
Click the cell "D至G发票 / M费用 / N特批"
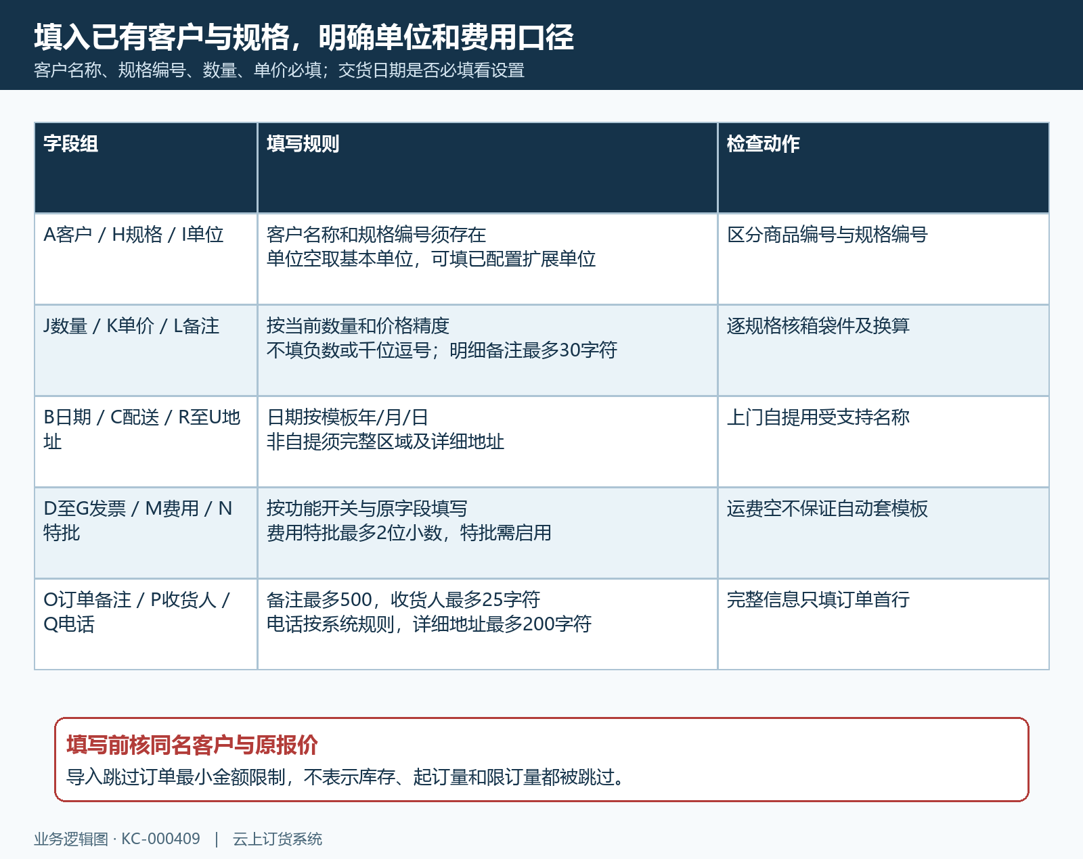coord(146,533)
